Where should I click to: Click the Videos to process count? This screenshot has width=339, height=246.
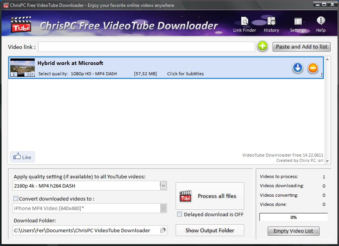pyautogui.click(x=324, y=177)
